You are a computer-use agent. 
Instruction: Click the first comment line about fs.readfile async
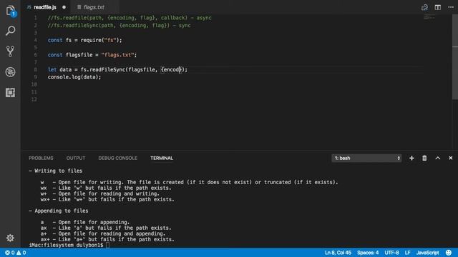(130, 18)
